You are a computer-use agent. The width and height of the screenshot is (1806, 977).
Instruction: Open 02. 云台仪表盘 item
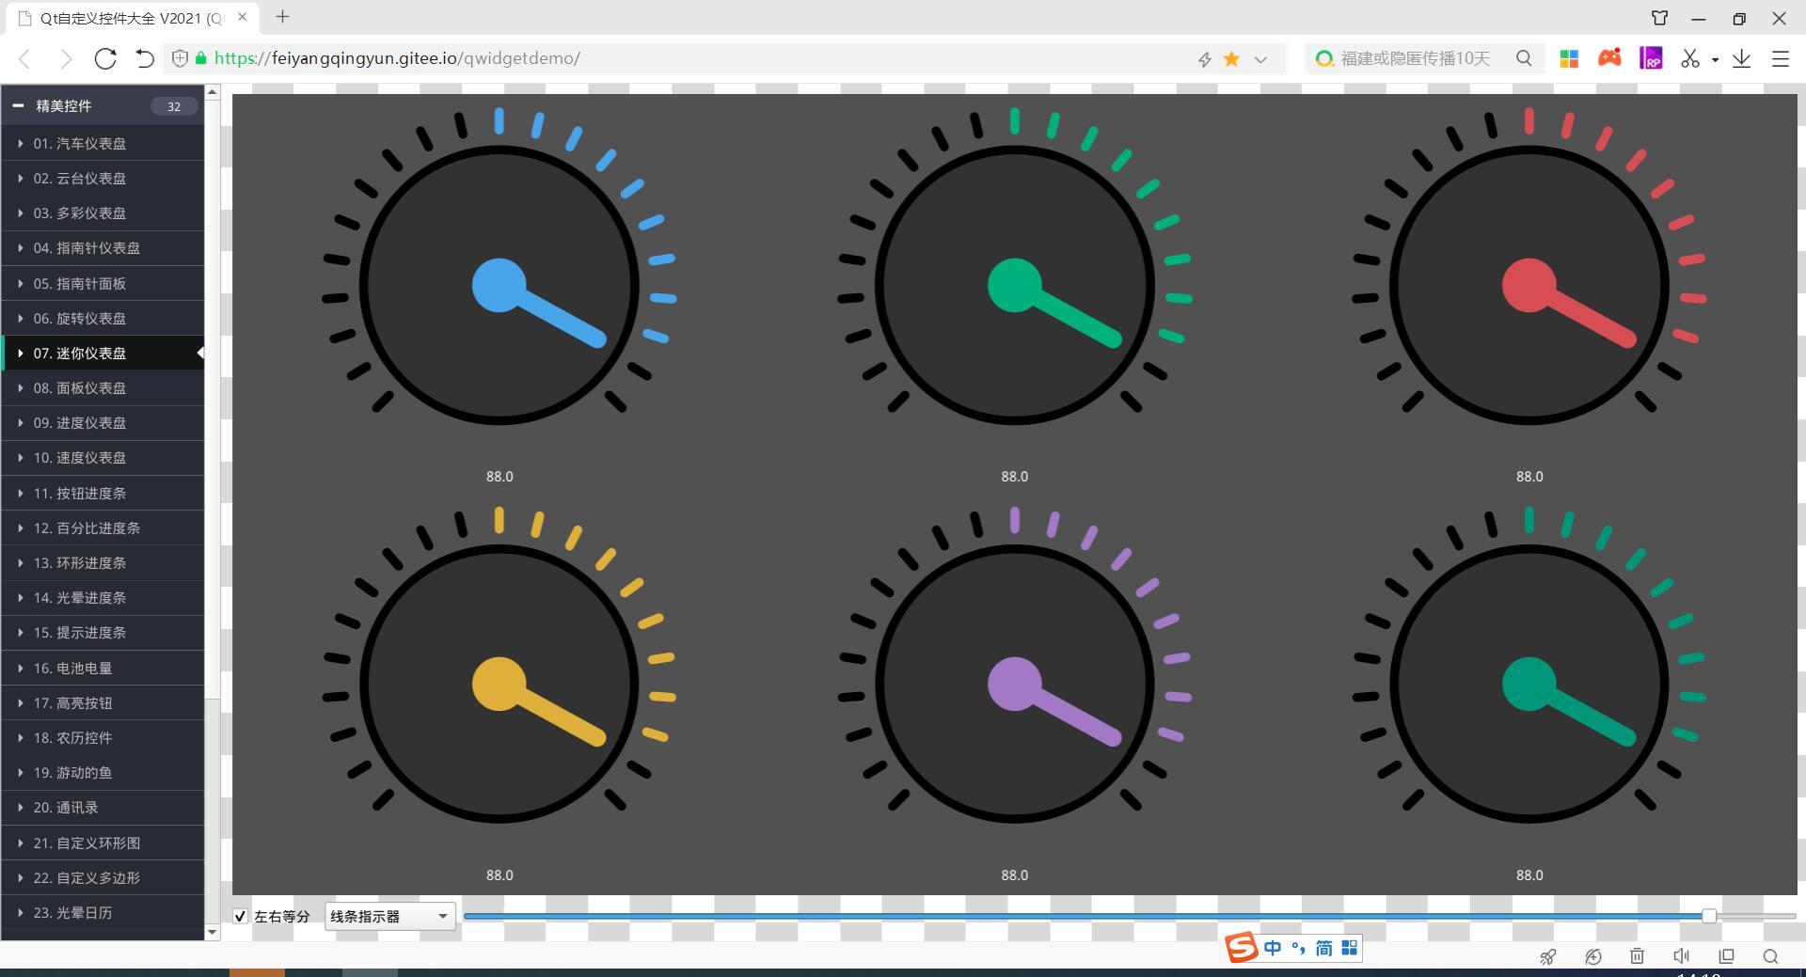point(103,178)
